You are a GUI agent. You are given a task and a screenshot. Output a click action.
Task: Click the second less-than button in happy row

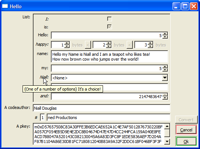point(130,45)
